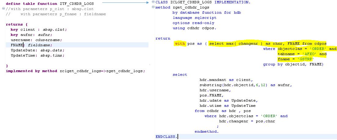Click 'substring(hdr.objectid,6,12) as aufnr,' line
Viewport: 337px width, 140px height.
(x=246, y=85)
